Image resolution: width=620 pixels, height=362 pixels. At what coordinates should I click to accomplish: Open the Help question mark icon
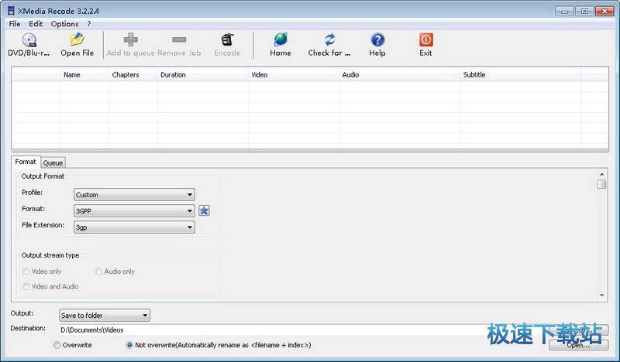pyautogui.click(x=377, y=39)
